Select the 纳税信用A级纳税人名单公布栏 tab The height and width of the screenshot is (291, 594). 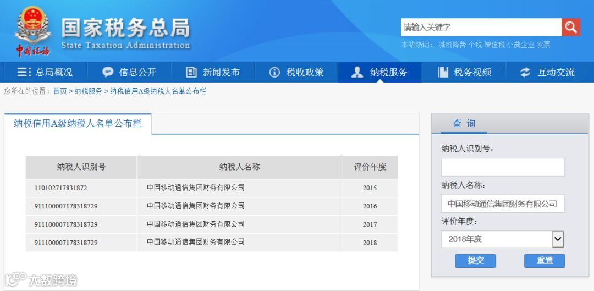point(78,124)
